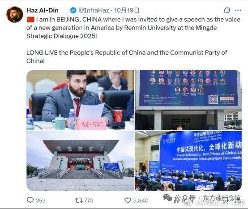Viewport: 248px width, 209px height.
Task: Click the retweet arrows icon
Action: pyautogui.click(x=79, y=200)
